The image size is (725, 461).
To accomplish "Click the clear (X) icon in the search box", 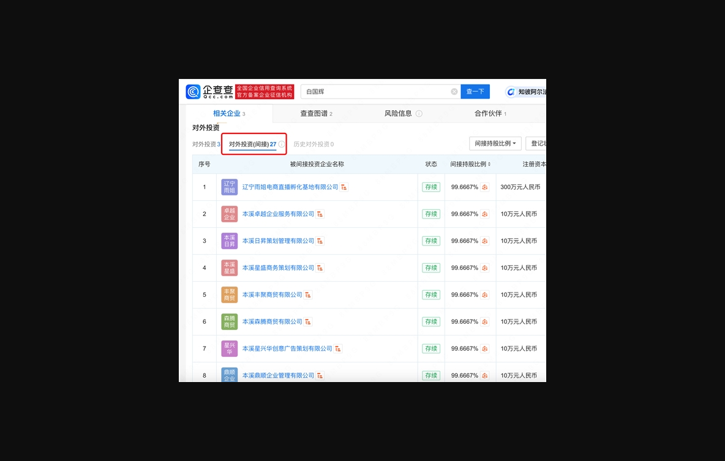I will coord(454,91).
